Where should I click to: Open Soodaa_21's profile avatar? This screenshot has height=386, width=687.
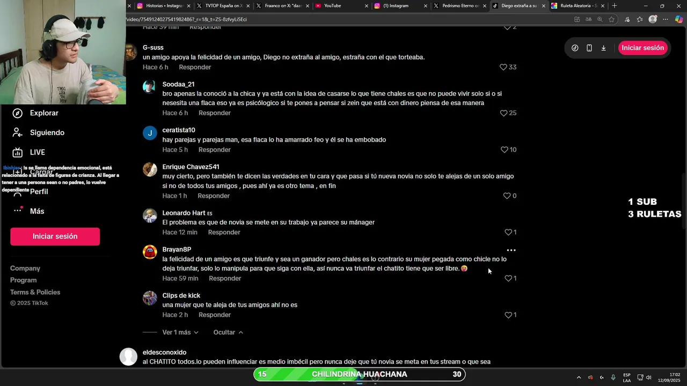(150, 87)
